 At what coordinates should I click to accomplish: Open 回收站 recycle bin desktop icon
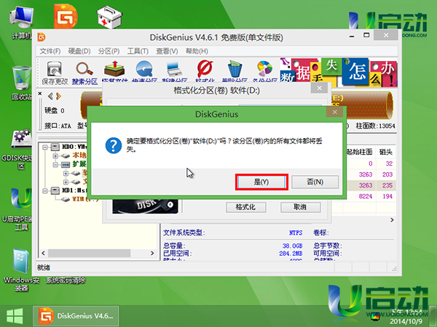[x=21, y=83]
